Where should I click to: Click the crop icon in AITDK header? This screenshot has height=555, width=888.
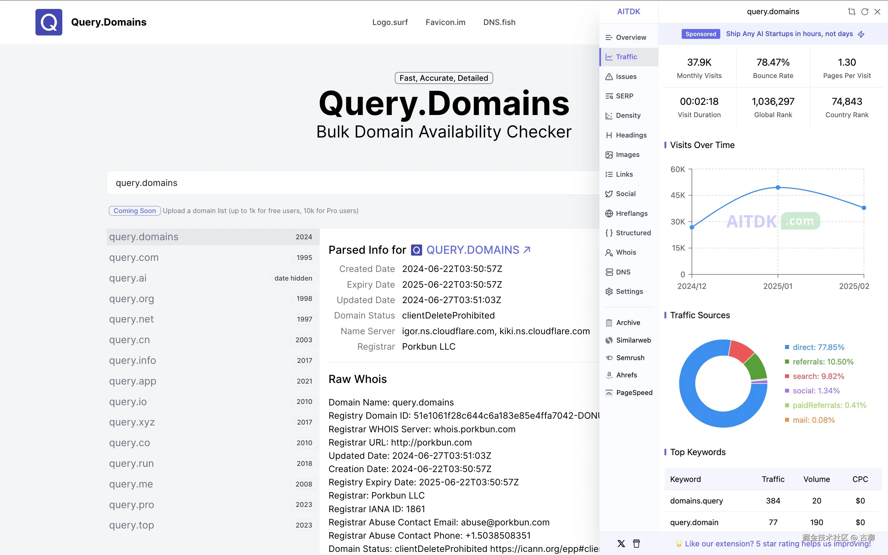[x=851, y=12]
